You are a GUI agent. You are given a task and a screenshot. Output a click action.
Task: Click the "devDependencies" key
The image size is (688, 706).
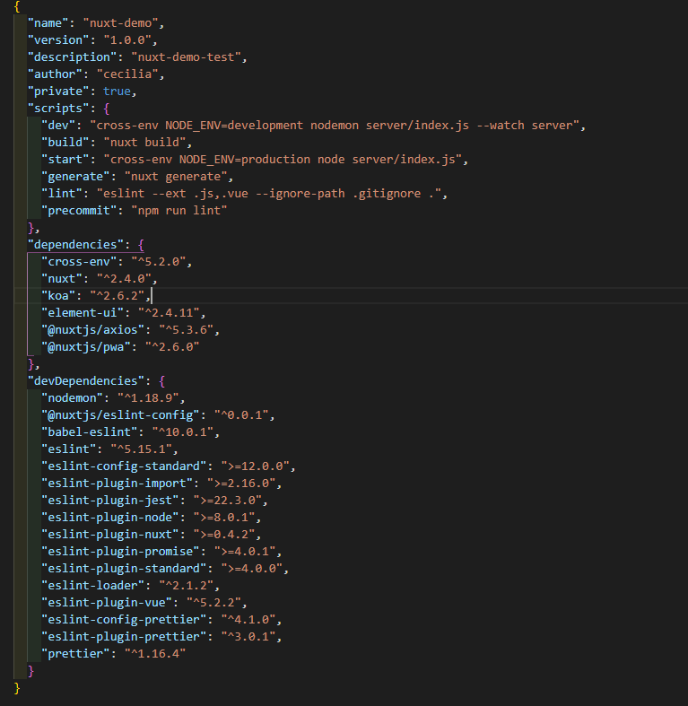(86, 381)
